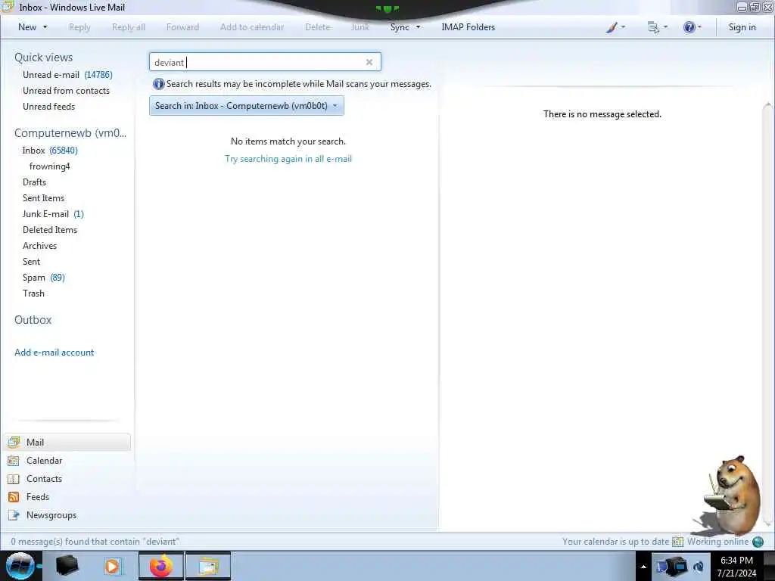Open the Search in Inbox dropdown
Viewport: 775px width, 581px height.
pos(247,106)
